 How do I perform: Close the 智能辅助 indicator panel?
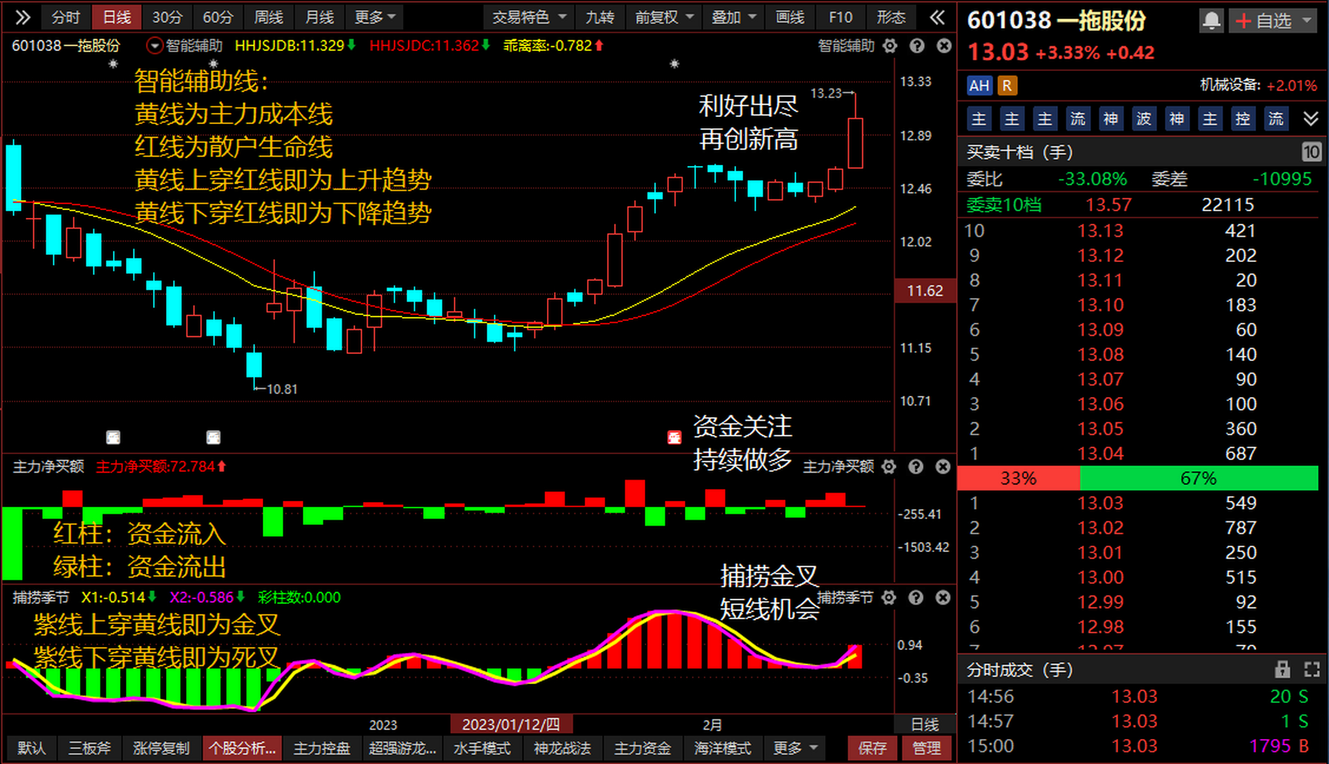pyautogui.click(x=944, y=46)
